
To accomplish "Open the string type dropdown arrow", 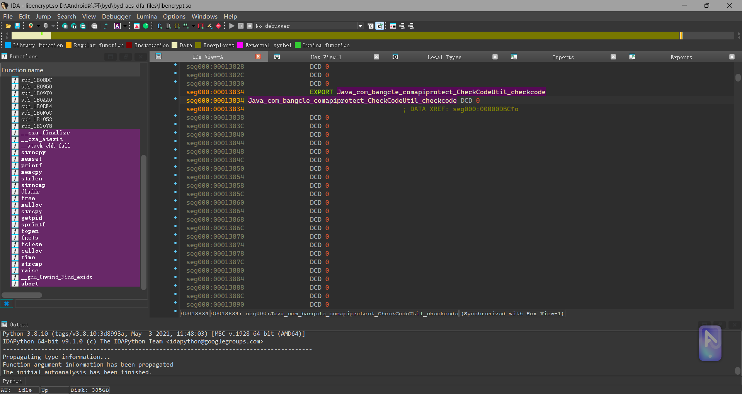I will (x=193, y=26).
